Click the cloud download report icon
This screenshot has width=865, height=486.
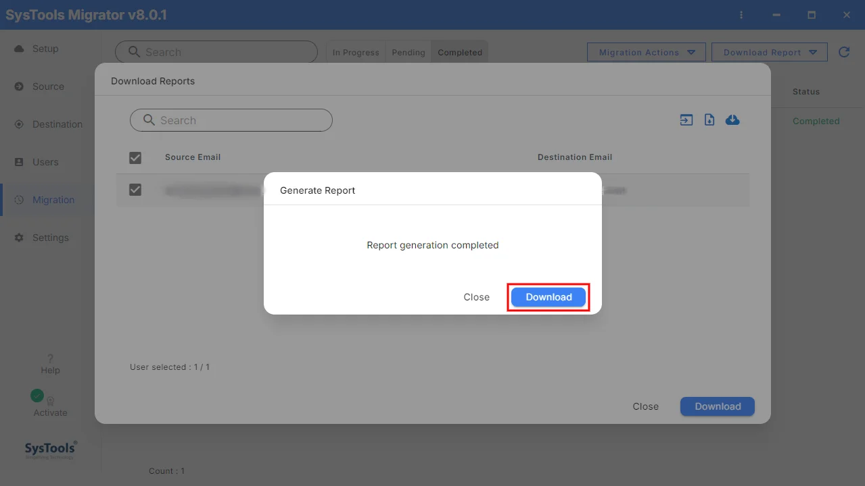point(732,120)
